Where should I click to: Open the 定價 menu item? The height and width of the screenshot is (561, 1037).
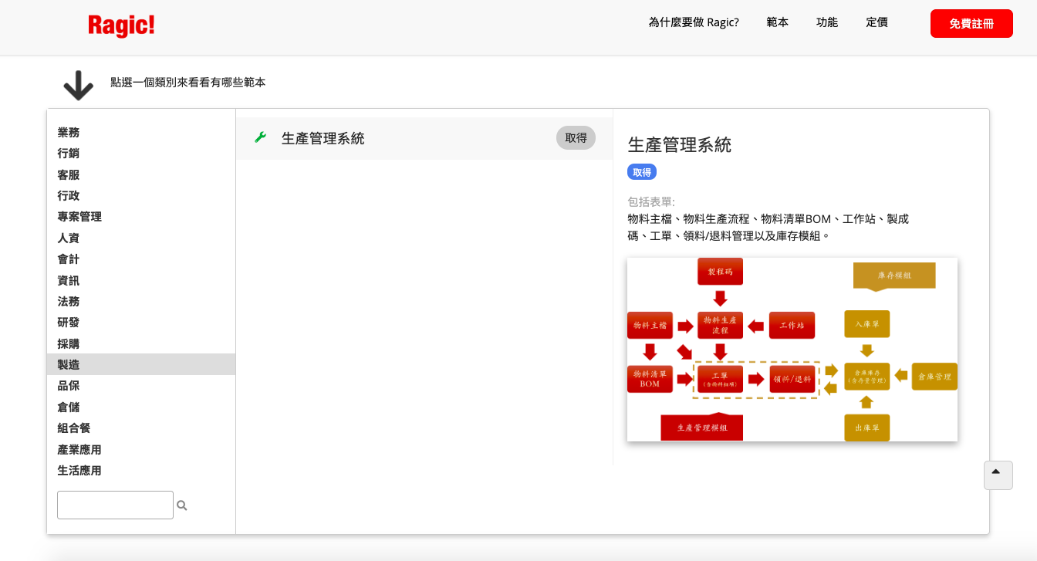click(x=877, y=22)
